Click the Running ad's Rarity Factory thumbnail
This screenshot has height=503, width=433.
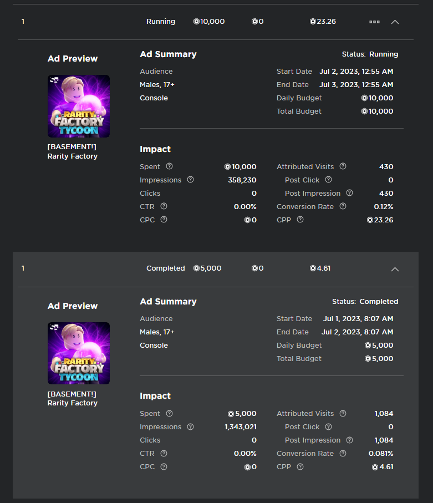tap(78, 106)
